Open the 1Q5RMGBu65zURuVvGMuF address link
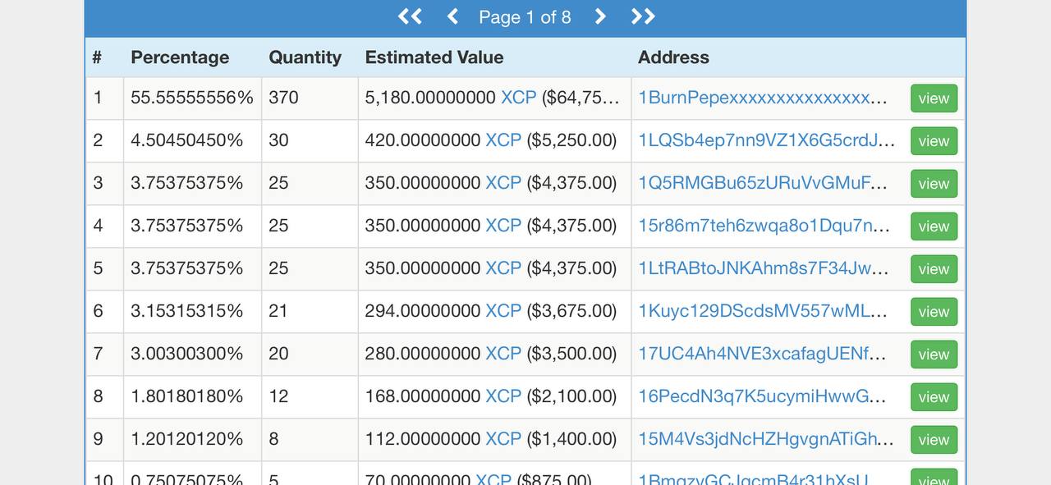 [763, 183]
